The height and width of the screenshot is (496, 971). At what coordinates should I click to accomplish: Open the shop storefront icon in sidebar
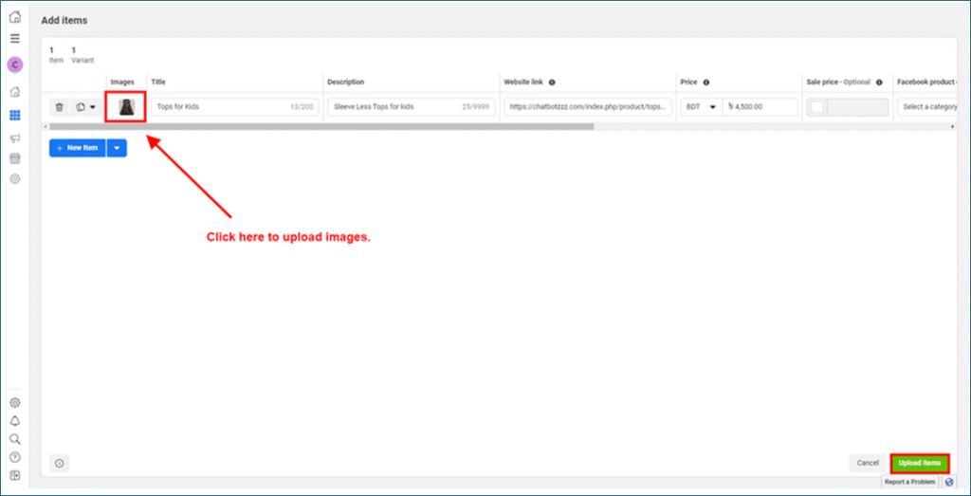click(14, 158)
